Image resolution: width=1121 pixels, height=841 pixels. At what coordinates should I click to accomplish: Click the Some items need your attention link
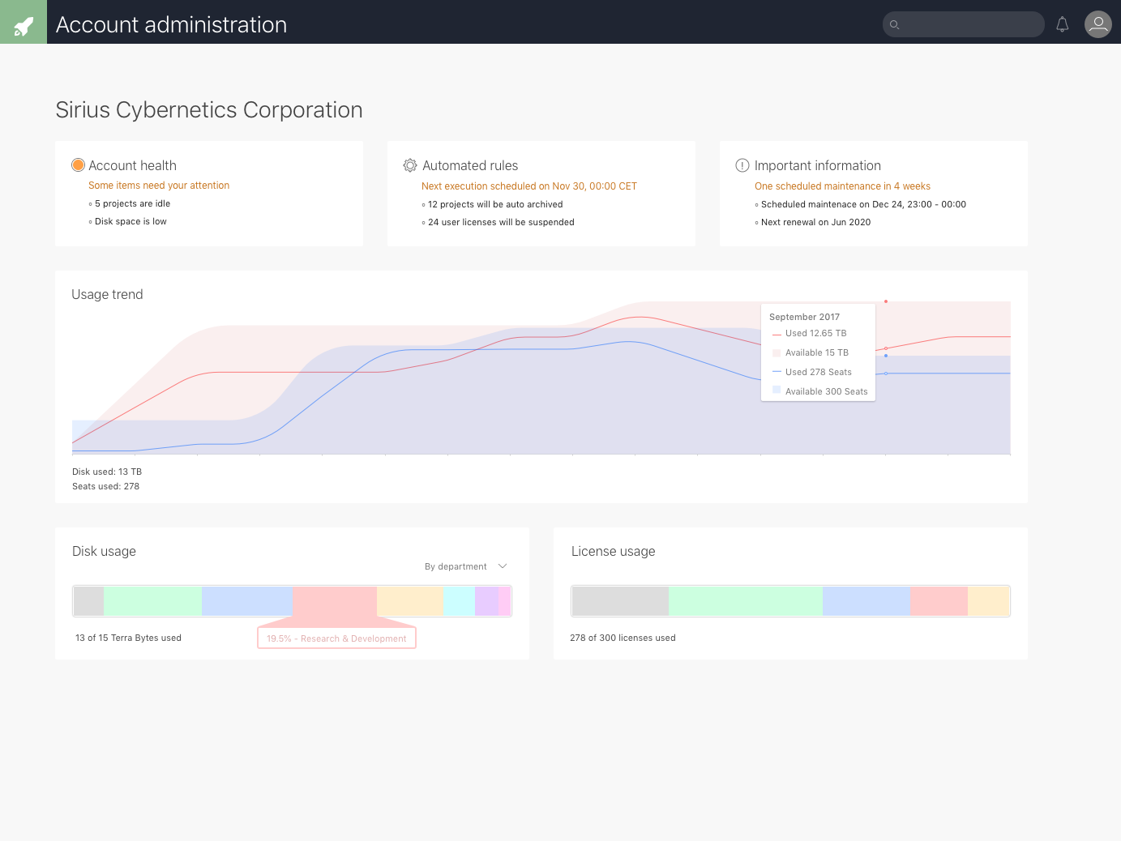tap(159, 185)
